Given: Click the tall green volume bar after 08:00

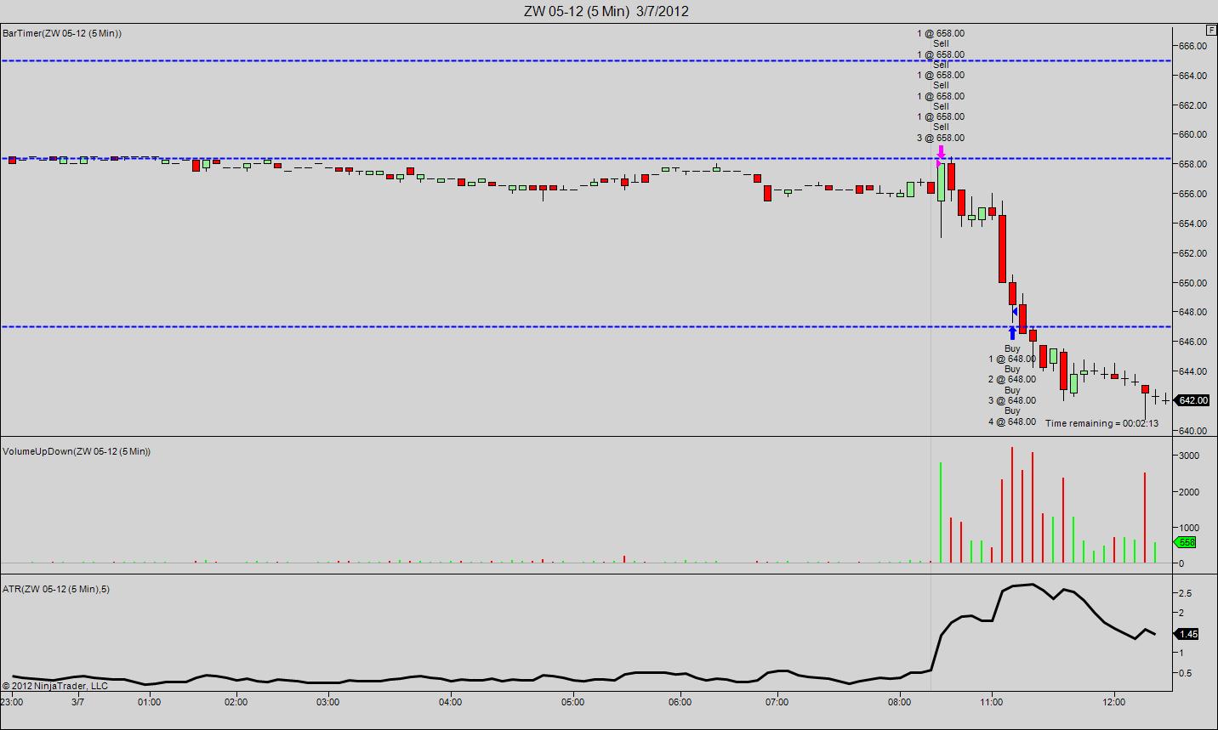Looking at the screenshot, I should click(x=941, y=512).
